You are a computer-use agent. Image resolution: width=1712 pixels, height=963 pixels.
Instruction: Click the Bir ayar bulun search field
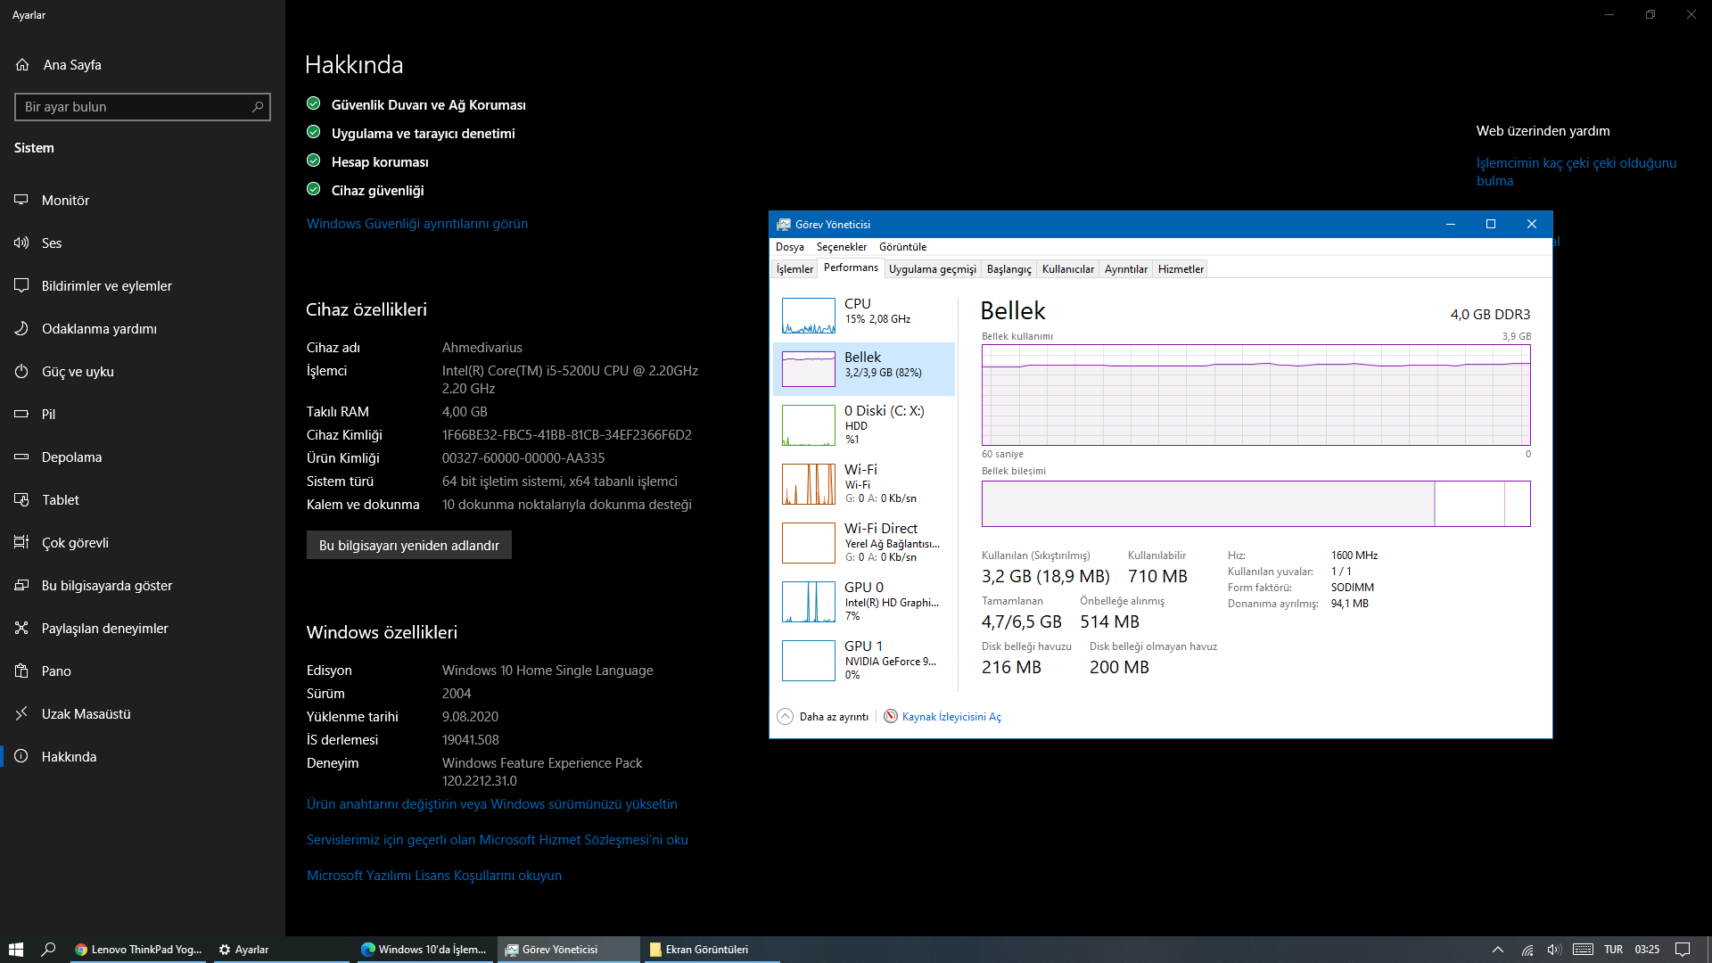134,107
